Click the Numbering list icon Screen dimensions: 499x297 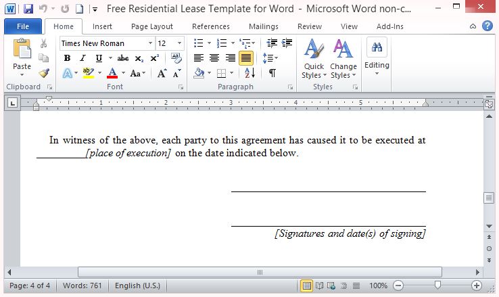(x=222, y=43)
